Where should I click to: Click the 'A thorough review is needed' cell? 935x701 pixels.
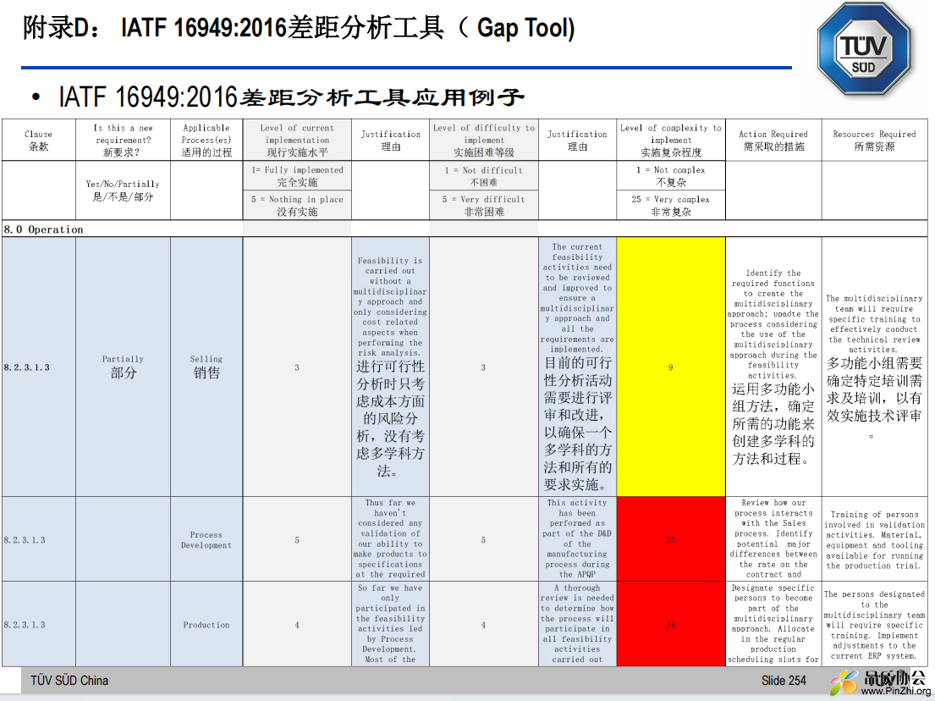[x=577, y=624]
